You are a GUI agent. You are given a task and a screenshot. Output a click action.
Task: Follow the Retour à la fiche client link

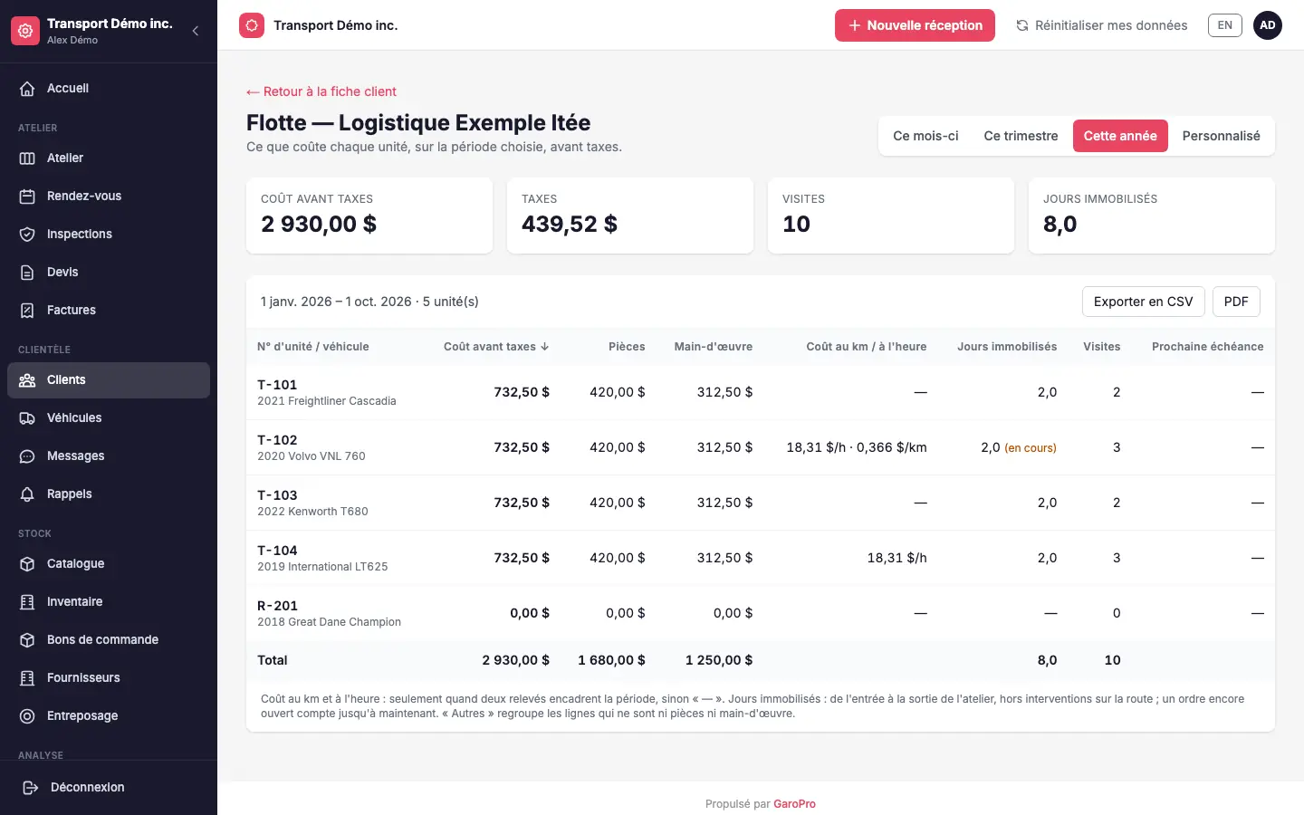[x=321, y=91]
